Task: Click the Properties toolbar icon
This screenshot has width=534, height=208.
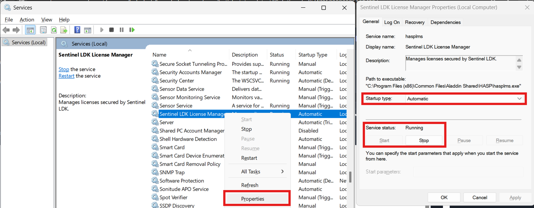Action: click(x=43, y=30)
